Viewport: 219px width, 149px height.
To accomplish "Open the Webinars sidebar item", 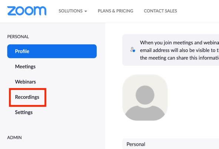I will coord(26,82).
